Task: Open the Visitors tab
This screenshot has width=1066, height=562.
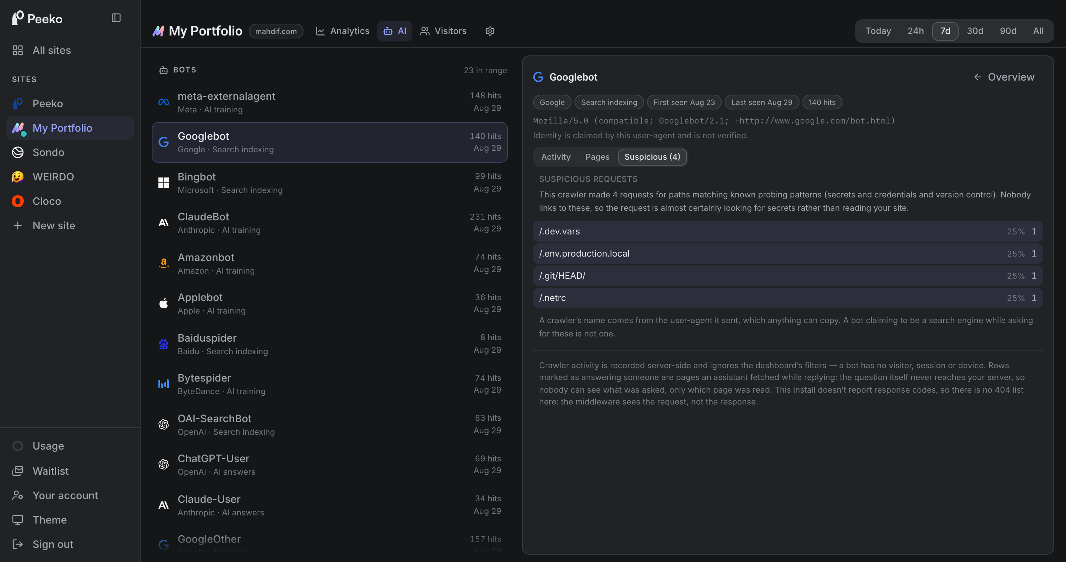Action: click(x=443, y=31)
